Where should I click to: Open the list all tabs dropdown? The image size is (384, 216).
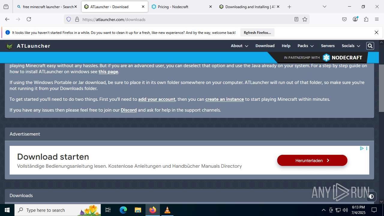325,7
